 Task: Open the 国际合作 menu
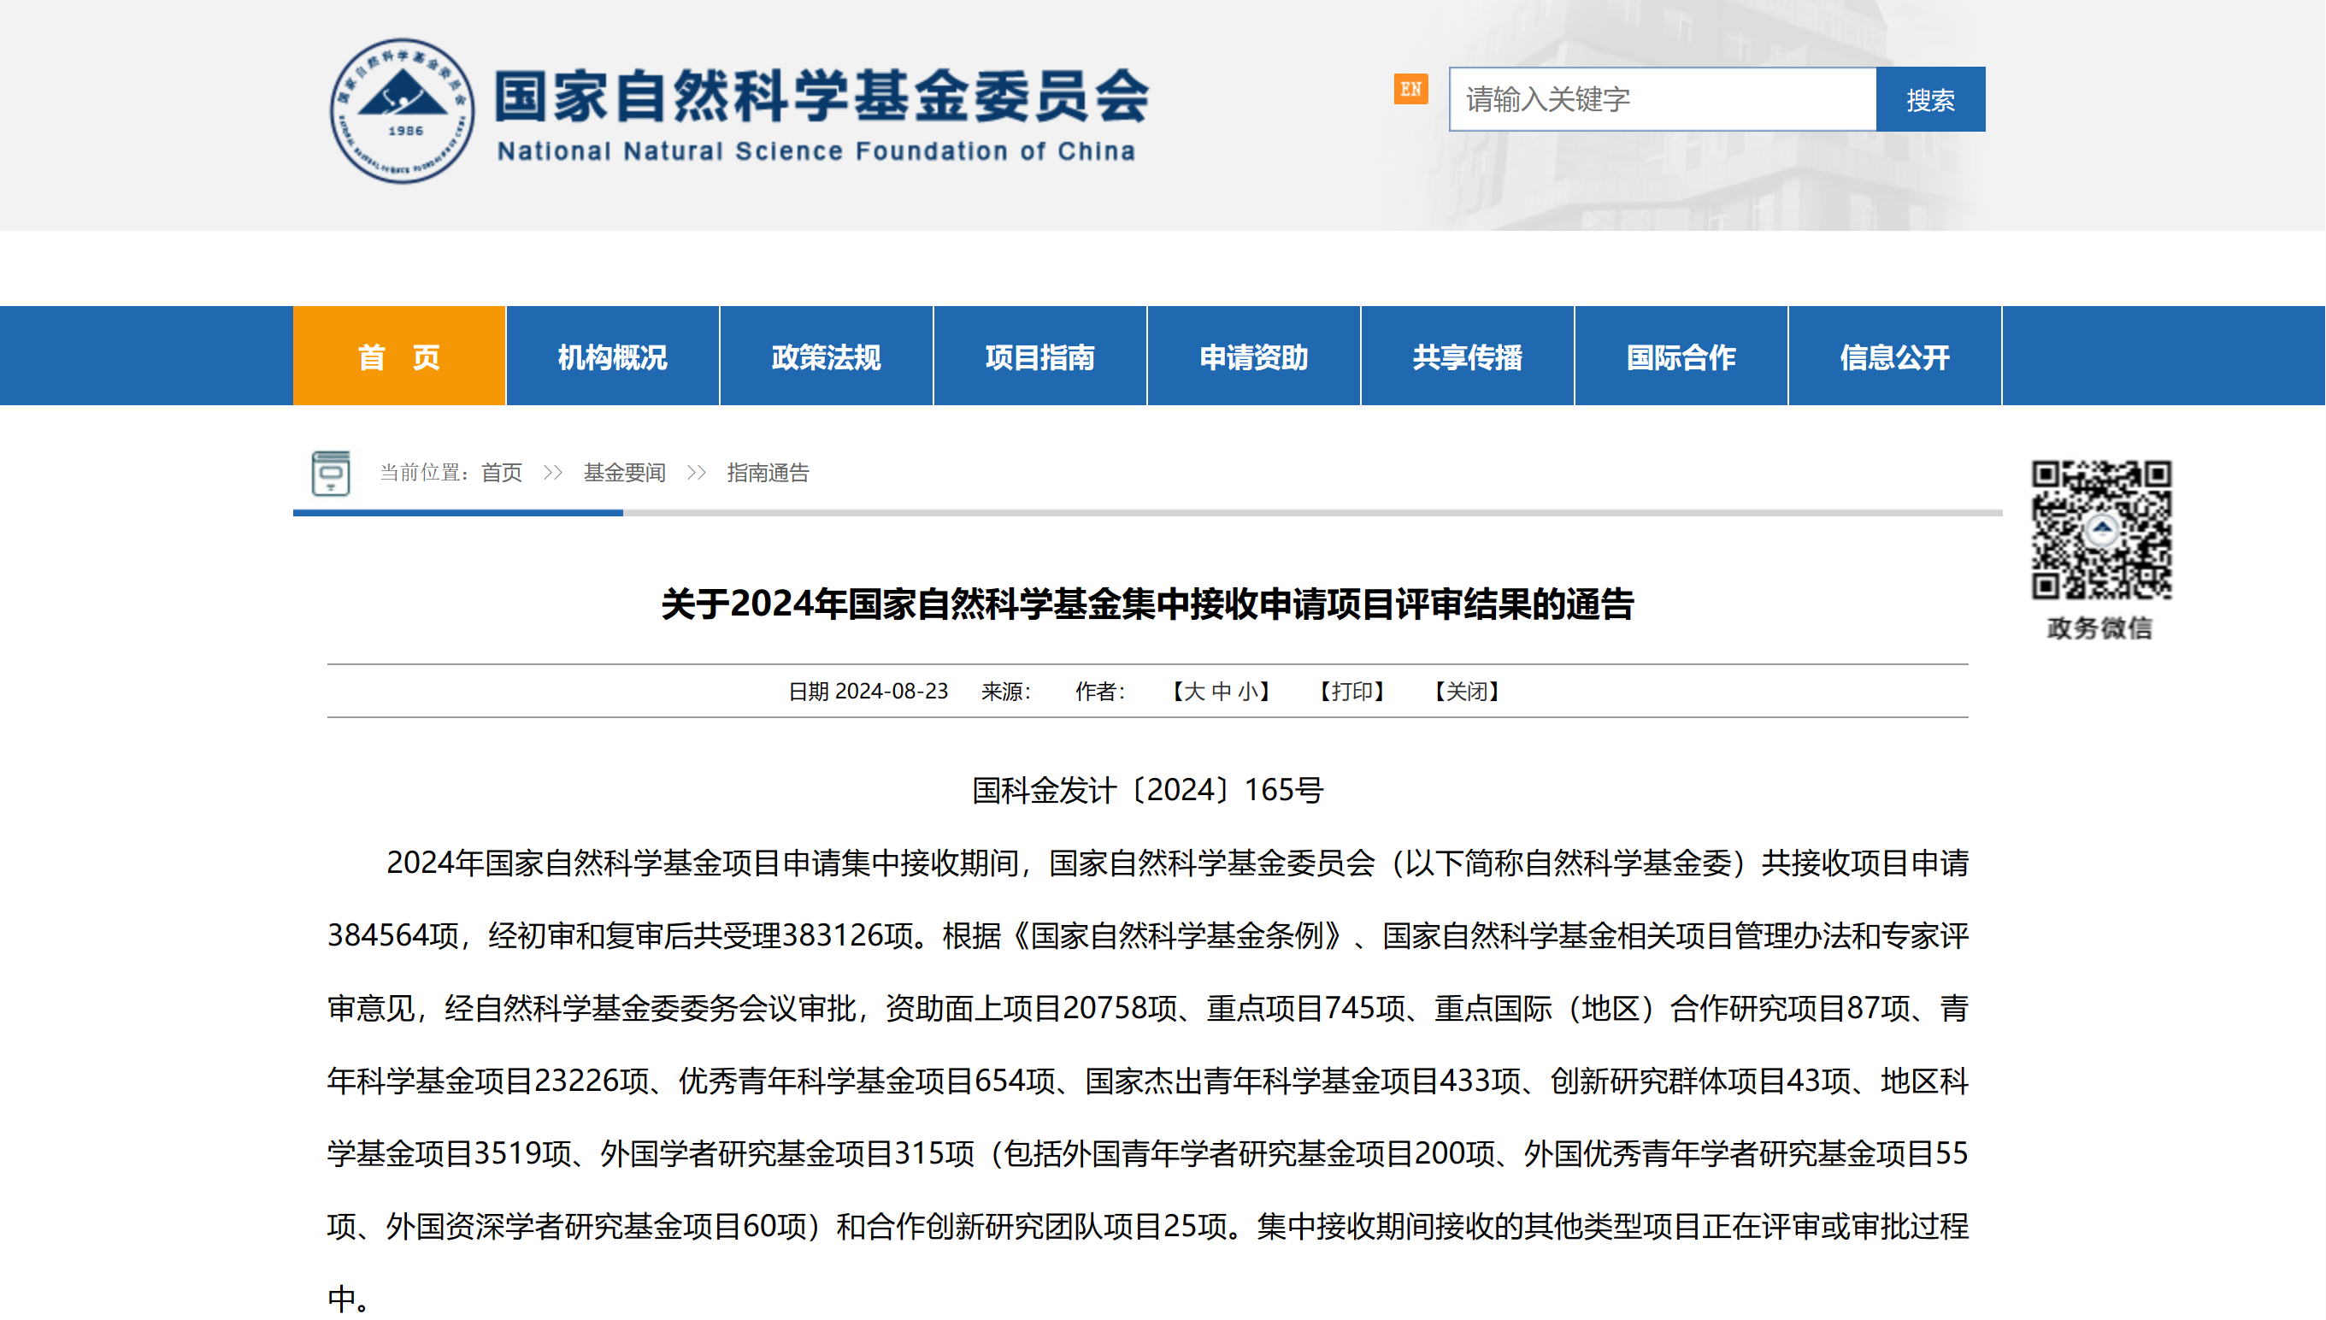(x=1681, y=357)
